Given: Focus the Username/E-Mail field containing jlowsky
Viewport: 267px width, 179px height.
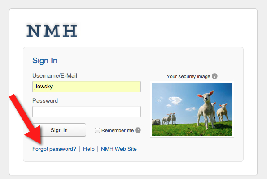Looking at the screenshot, I should point(87,87).
